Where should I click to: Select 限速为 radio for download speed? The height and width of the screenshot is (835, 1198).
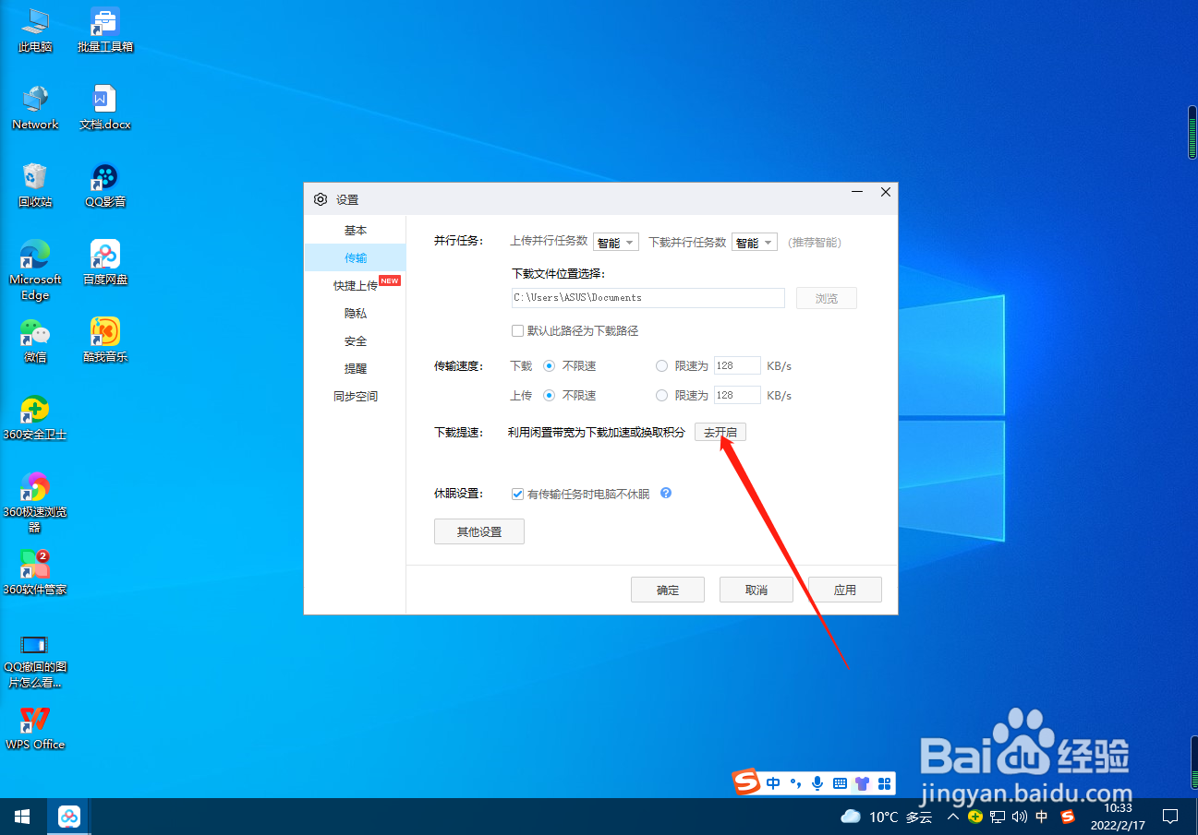[661, 364]
